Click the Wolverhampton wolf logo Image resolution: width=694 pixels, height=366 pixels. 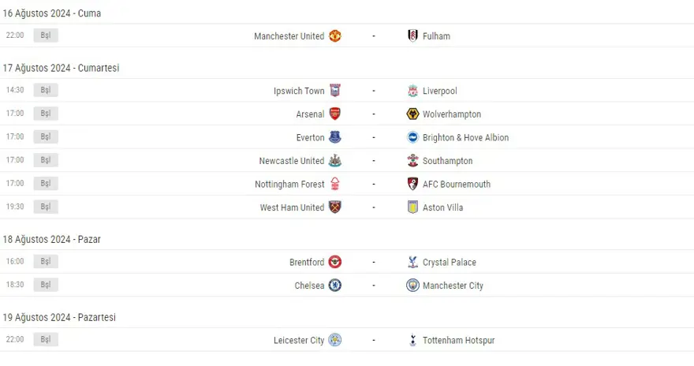pyautogui.click(x=412, y=114)
